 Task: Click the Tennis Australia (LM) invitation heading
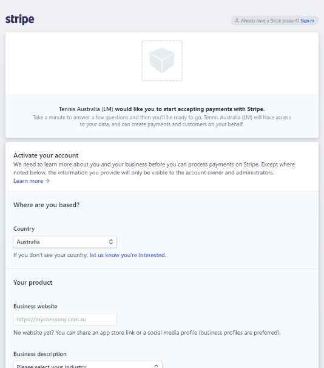[x=162, y=109]
